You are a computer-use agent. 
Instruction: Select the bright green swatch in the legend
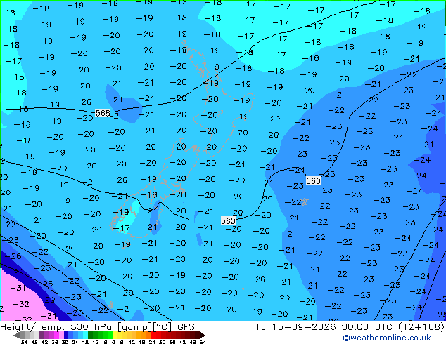pos(110,335)
